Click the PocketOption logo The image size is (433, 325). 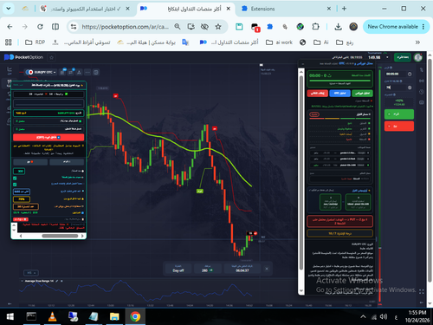23,57
